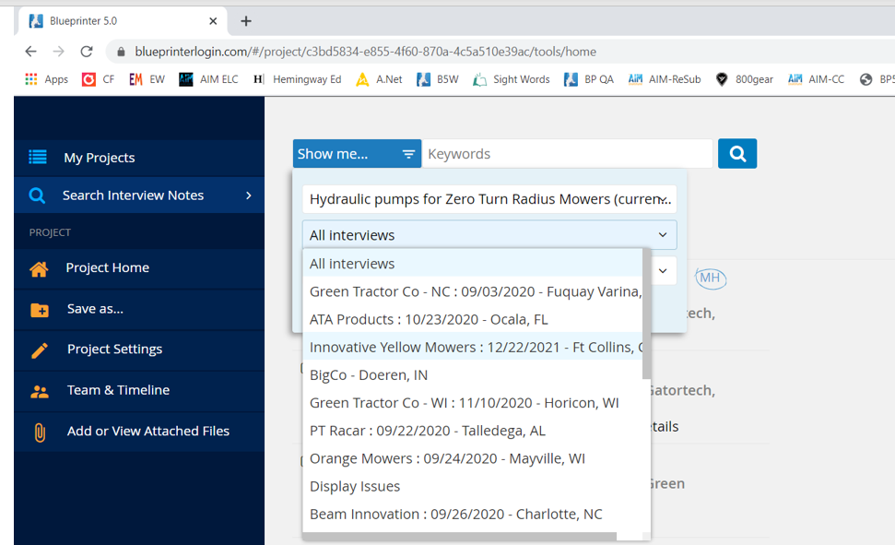Open Project Home in sidebar

tap(139, 268)
